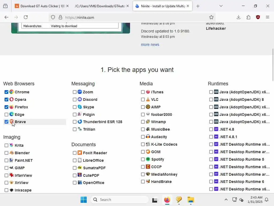274x206 pixels.
Task: Uncheck the Opera checkbox
Action: click(x=6, y=100)
